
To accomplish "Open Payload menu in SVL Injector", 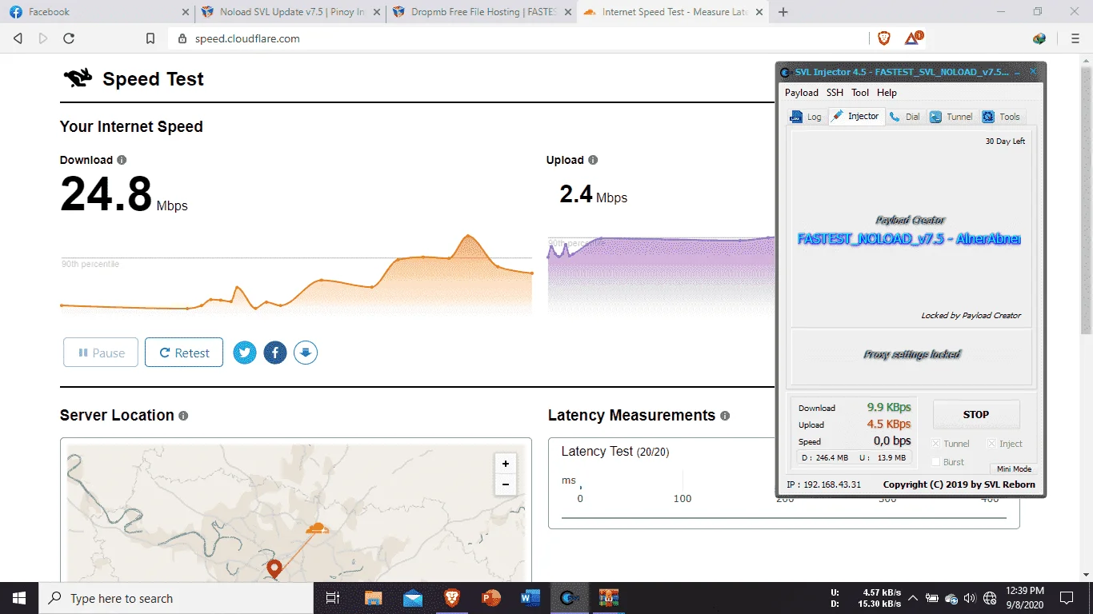I will 802,93.
